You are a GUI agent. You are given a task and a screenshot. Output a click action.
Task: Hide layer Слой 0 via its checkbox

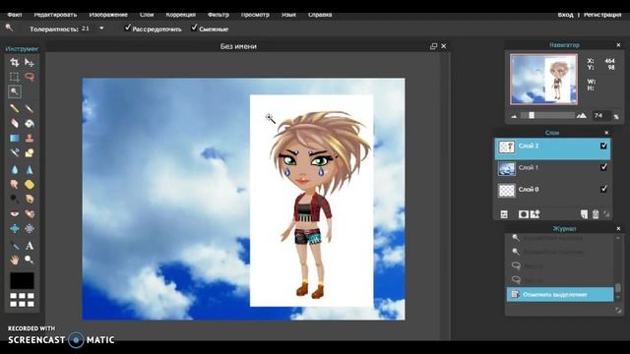(603, 189)
